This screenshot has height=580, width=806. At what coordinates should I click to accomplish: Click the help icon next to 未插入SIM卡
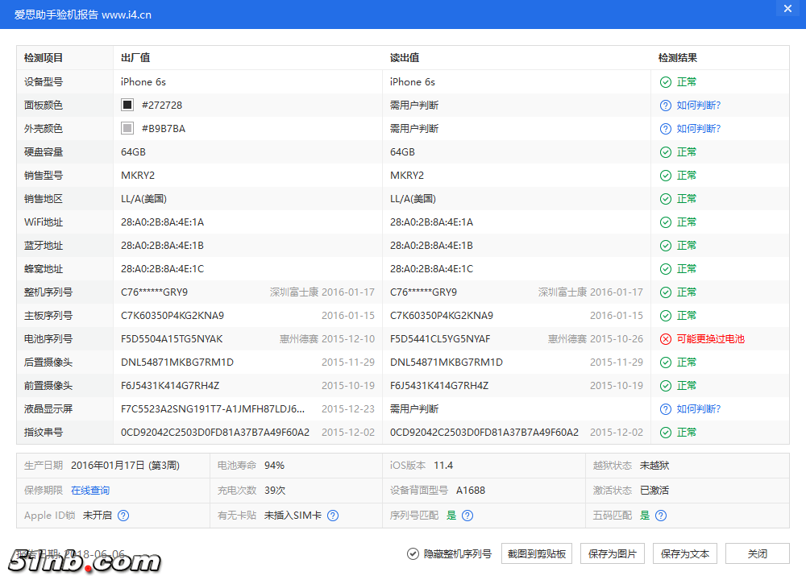click(x=333, y=516)
